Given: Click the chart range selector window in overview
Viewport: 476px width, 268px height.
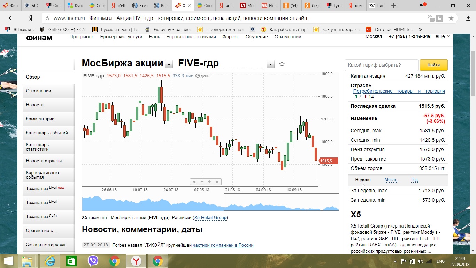Looking at the screenshot, I should tap(281, 202).
